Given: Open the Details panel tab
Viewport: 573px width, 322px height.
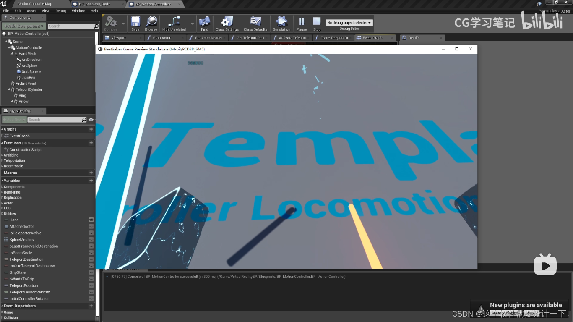Looking at the screenshot, I should point(414,38).
